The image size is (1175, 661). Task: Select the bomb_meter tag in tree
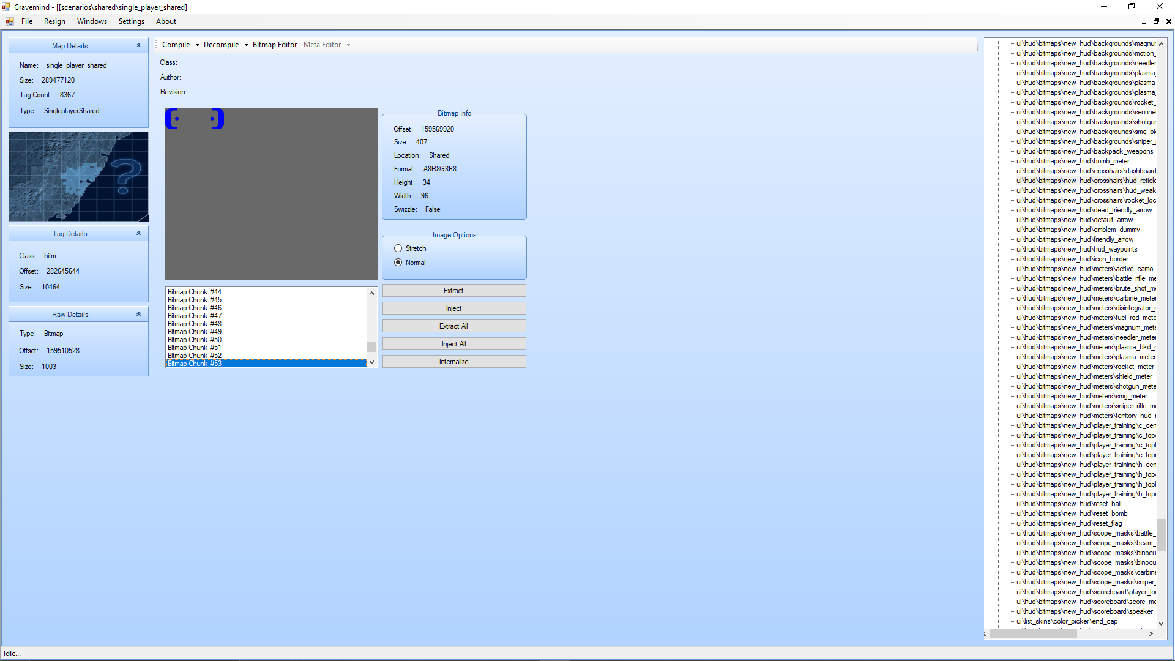click(1073, 161)
